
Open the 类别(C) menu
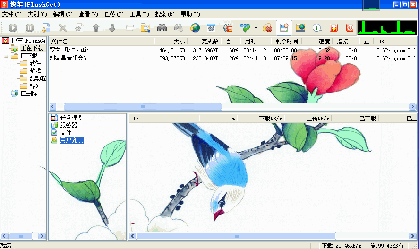[37, 14]
